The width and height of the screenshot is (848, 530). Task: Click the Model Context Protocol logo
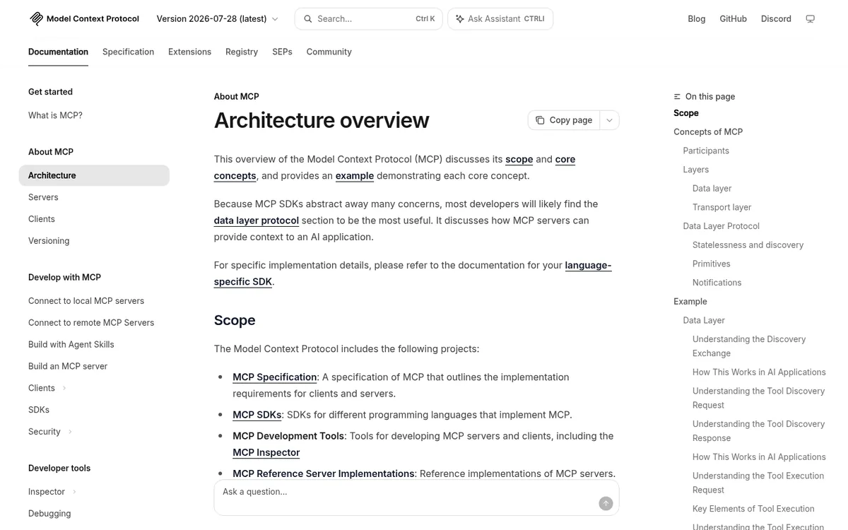[x=84, y=19]
